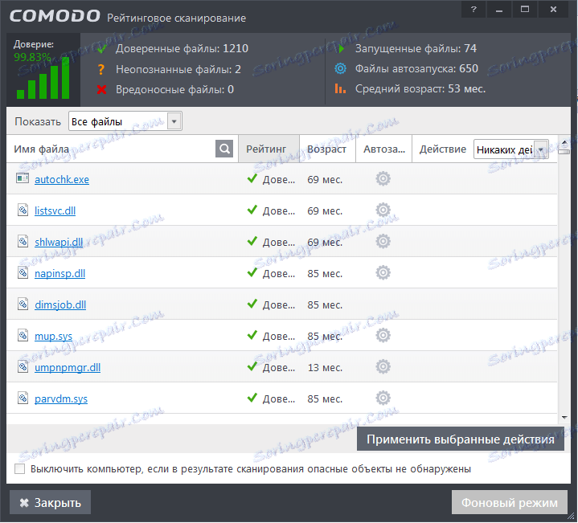578x523 pixels.
Task: Click the 'Дове...' rating of dimsjob.dll
Action: (x=279, y=305)
